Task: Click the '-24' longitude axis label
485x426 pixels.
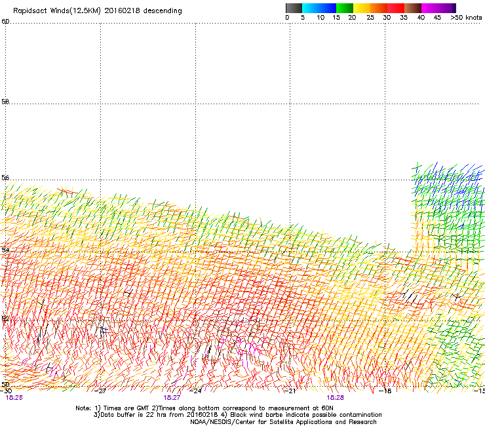Action: [x=195, y=391]
